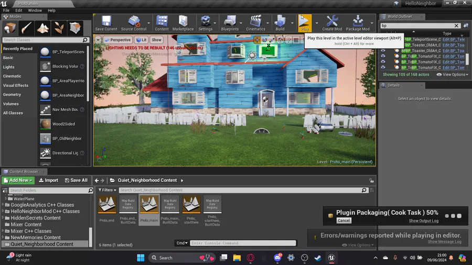
Task: Click the Save Current toolbar icon
Action: [x=106, y=23]
